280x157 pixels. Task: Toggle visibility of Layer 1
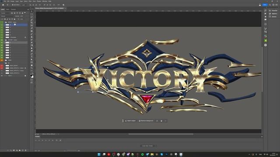coord(2,75)
